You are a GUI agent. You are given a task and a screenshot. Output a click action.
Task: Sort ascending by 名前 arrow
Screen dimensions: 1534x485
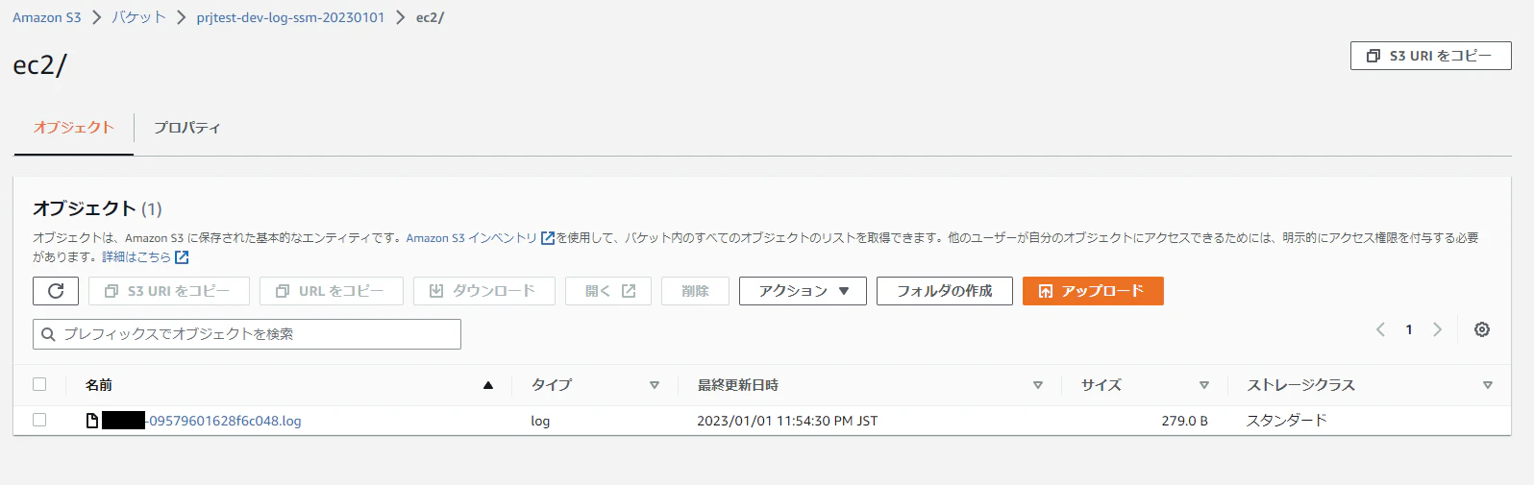click(488, 385)
